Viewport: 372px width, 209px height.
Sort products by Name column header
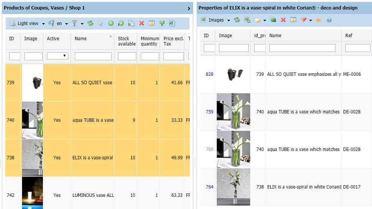(80, 38)
